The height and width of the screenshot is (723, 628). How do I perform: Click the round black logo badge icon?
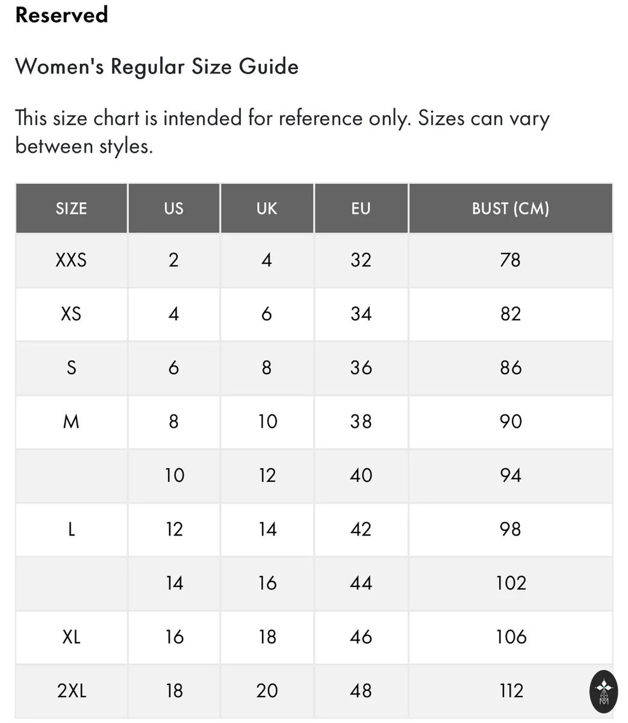pyautogui.click(x=603, y=692)
